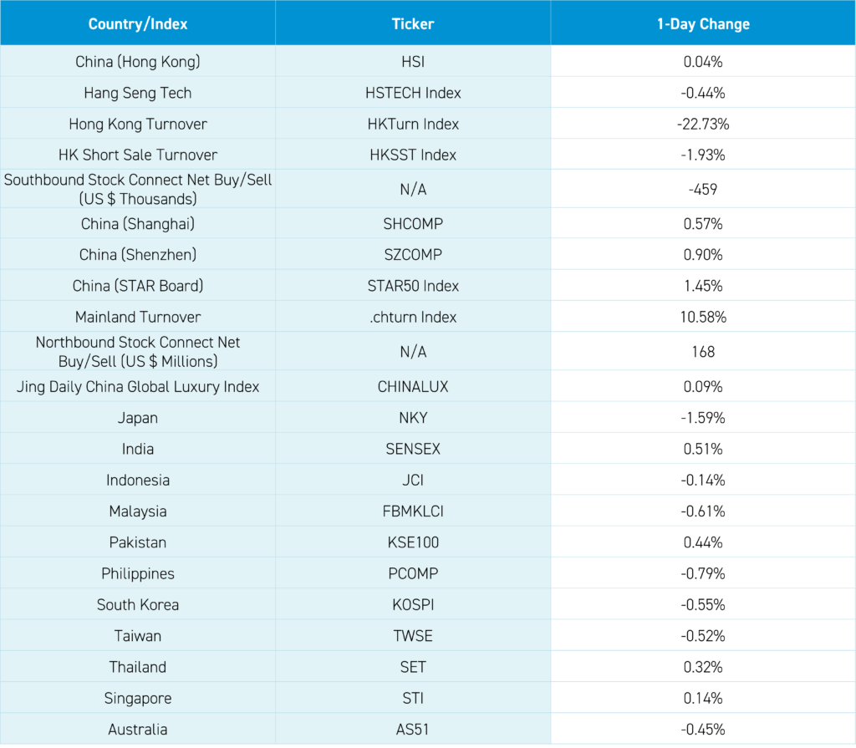The height and width of the screenshot is (748, 856).
Task: Click the SHCOMP ticker cell
Action: [x=413, y=224]
